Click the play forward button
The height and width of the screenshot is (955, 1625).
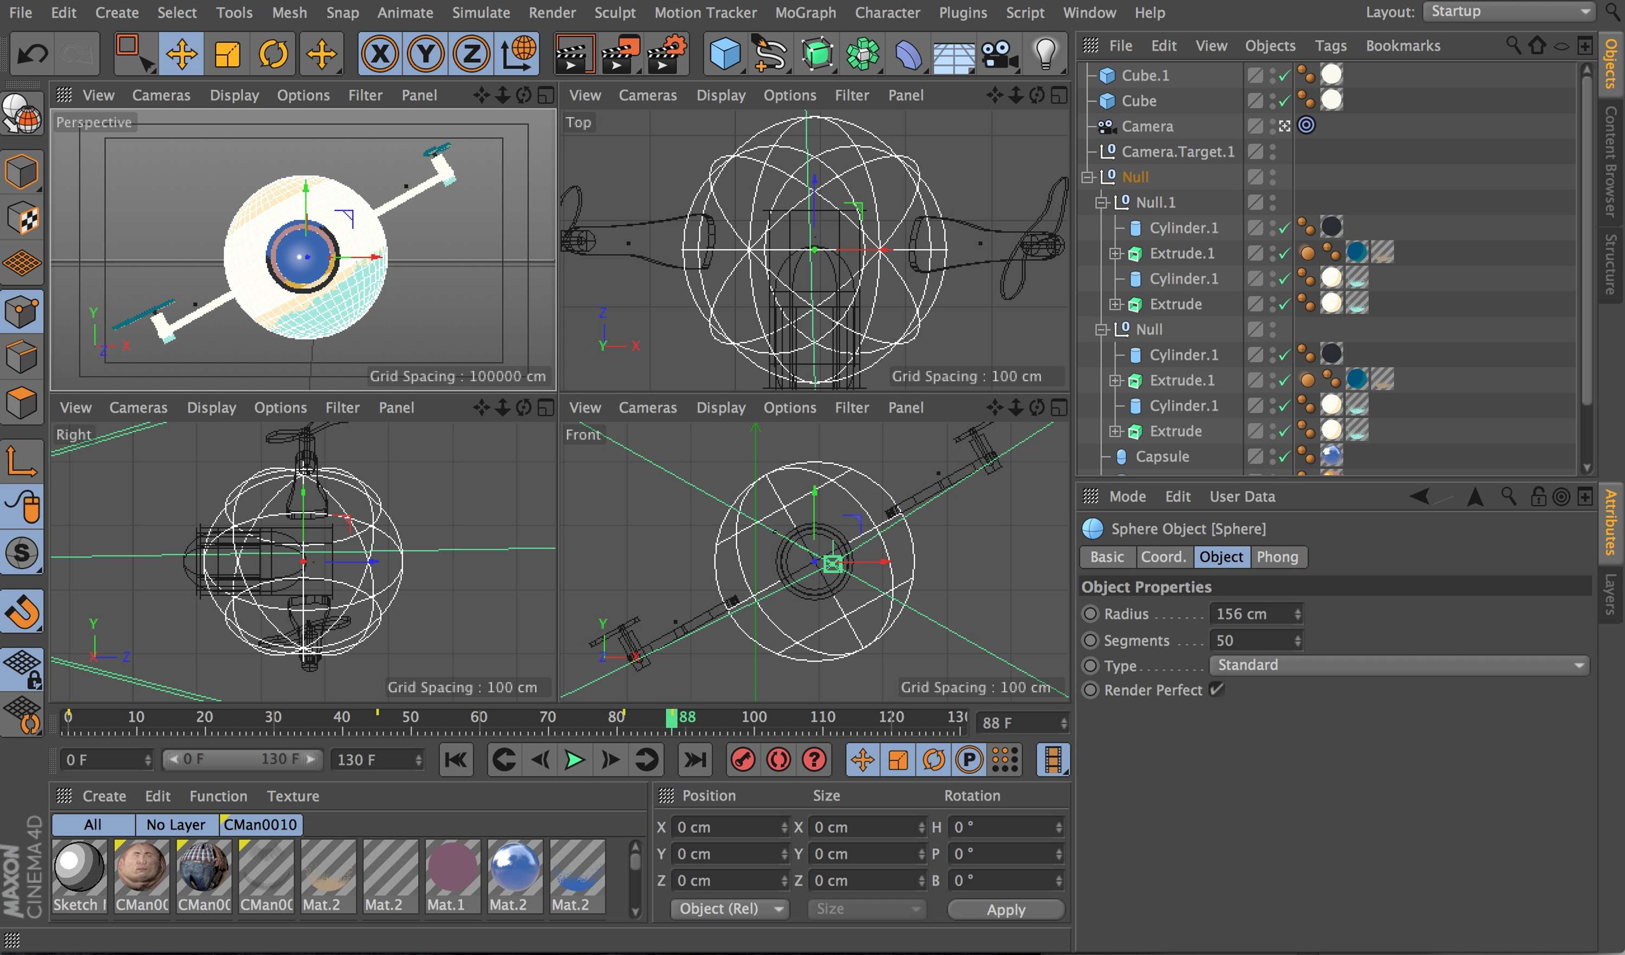tap(574, 760)
